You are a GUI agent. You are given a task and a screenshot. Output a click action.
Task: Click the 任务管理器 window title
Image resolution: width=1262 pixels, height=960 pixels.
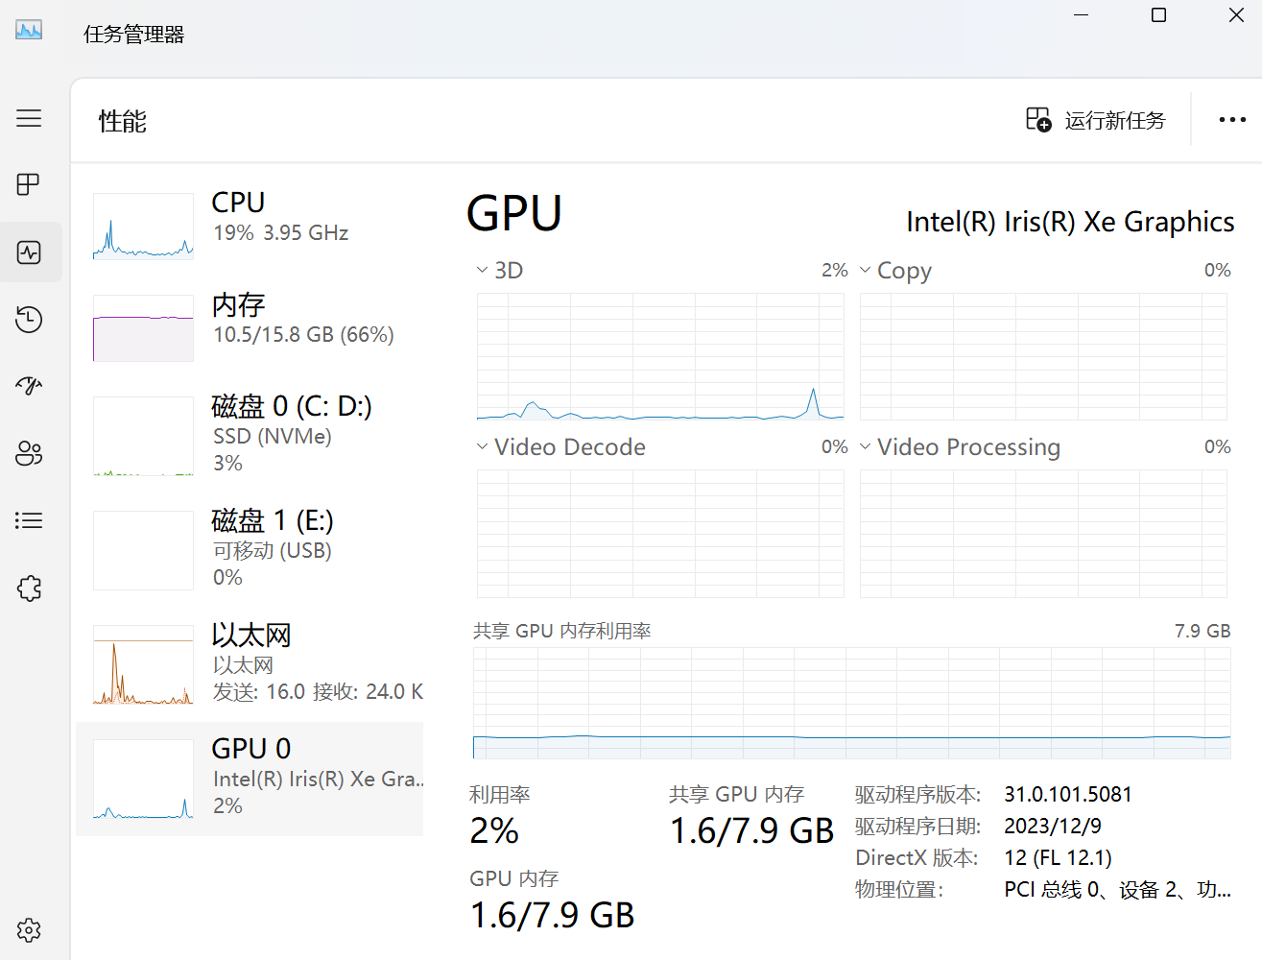133,35
